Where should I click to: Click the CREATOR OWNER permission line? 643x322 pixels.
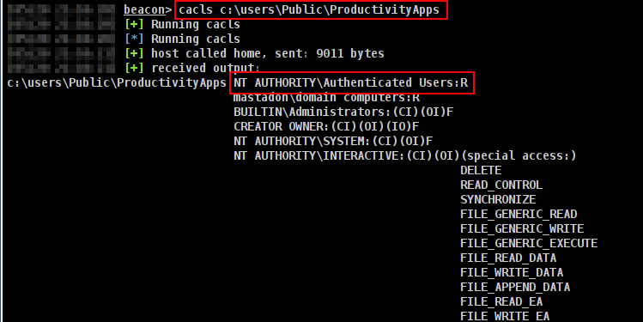click(326, 127)
